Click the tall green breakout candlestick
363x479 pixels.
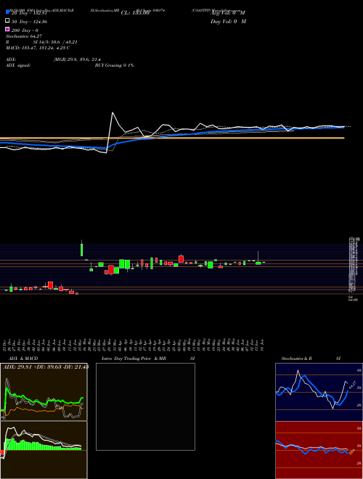81,250
